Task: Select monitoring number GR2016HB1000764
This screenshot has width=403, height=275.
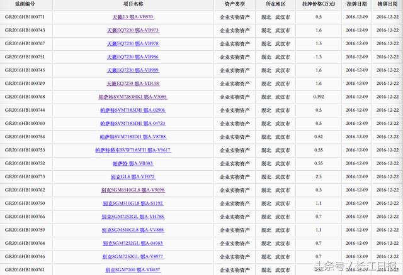Action: (25, 244)
